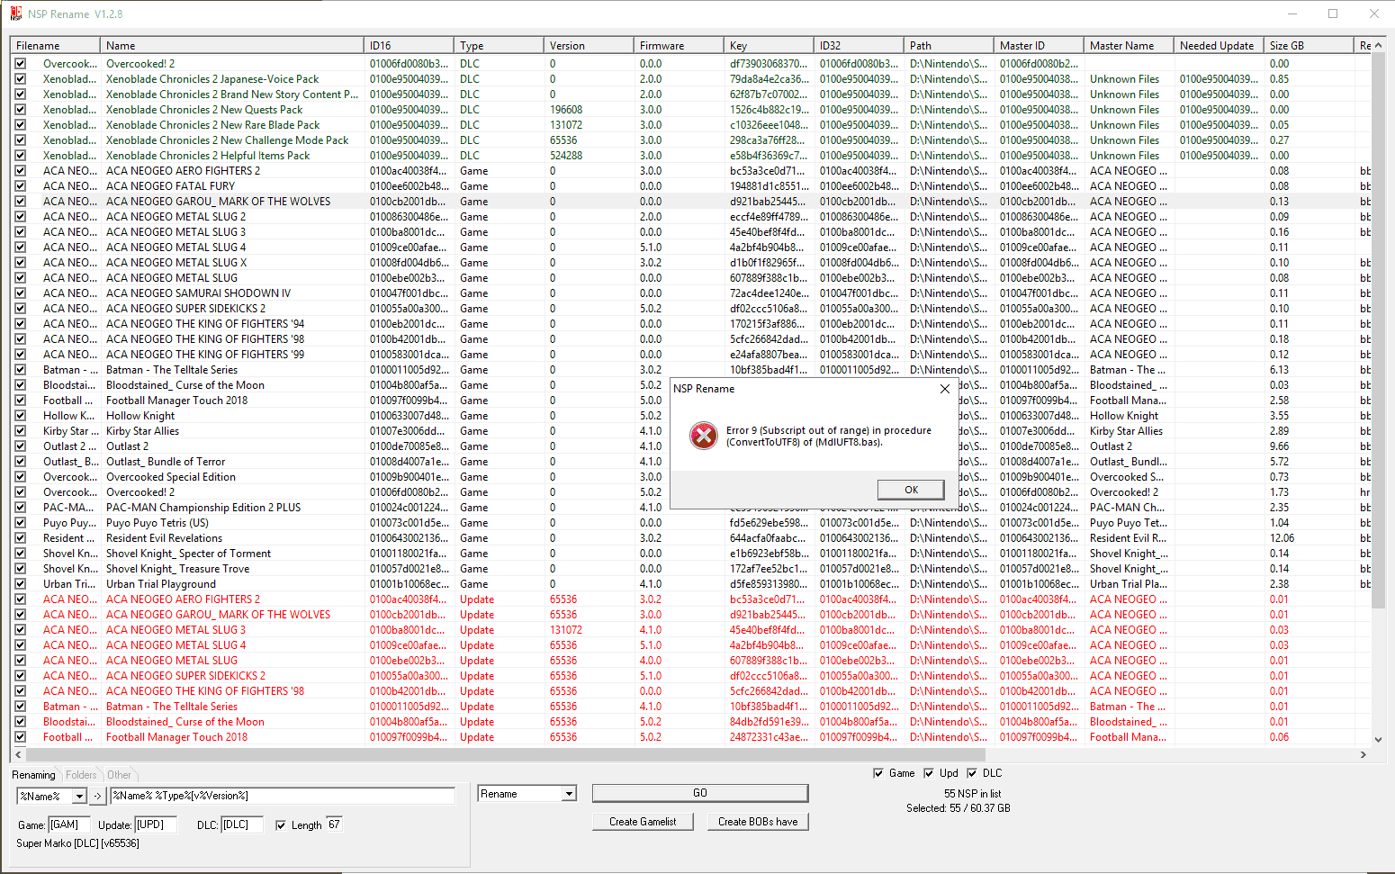Uncheck the Hollow Knight row checkbox
This screenshot has width=1395, height=874.
click(21, 416)
